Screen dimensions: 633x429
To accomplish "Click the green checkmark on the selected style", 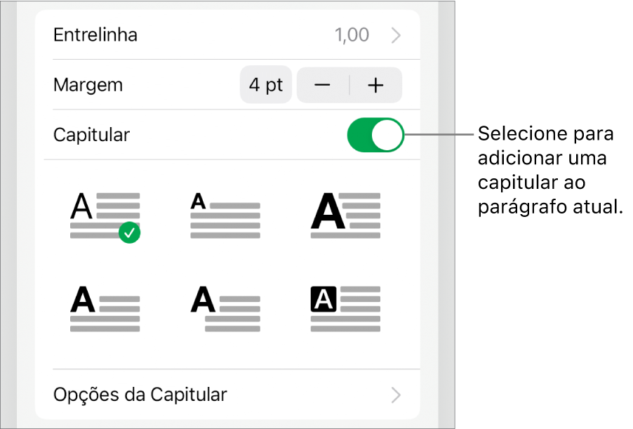I will (x=128, y=233).
